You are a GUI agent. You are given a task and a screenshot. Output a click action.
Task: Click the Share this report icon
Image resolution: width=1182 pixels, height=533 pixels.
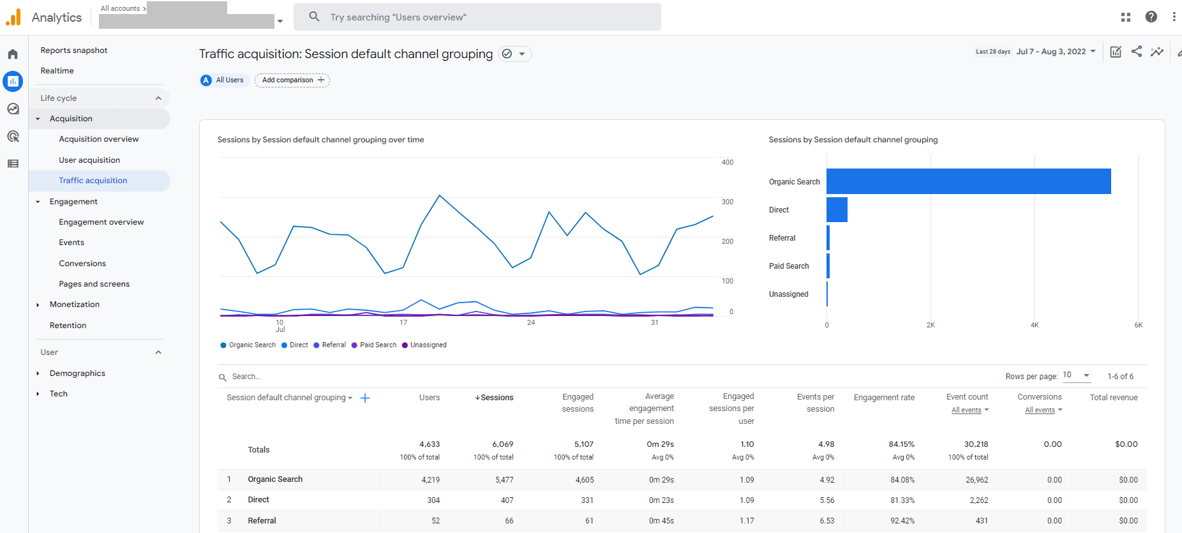pyautogui.click(x=1137, y=52)
